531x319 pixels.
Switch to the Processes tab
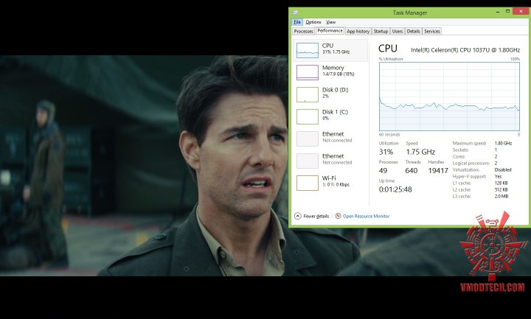[x=303, y=31]
